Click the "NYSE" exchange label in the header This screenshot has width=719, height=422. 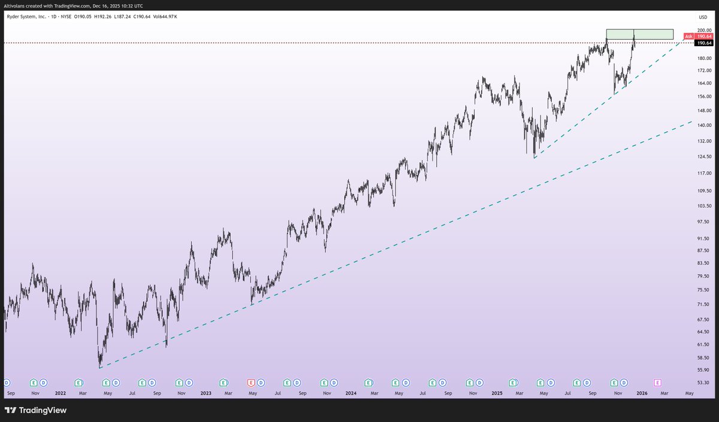(66, 17)
